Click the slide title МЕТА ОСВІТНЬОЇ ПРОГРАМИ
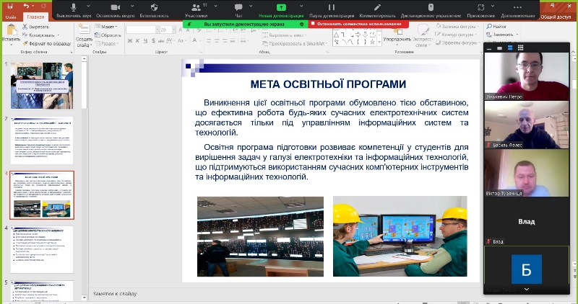The height and width of the screenshot is (304, 578). point(328,84)
